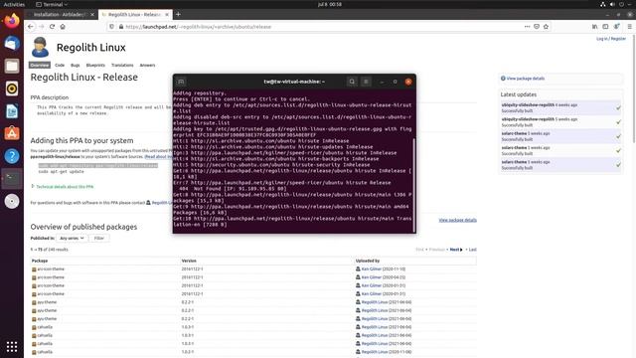
Task: Select the Terminal icon in the dock
Action: [x=12, y=179]
